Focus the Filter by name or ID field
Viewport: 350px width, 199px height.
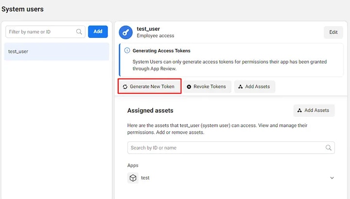pyautogui.click(x=45, y=31)
